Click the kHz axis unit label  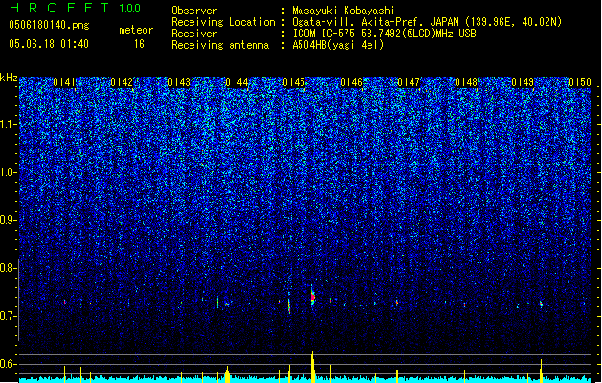click(x=9, y=78)
